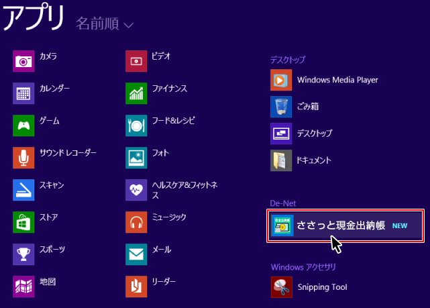The height and width of the screenshot is (308, 430).
Task: Click the スキャン label text
Action: click(52, 185)
